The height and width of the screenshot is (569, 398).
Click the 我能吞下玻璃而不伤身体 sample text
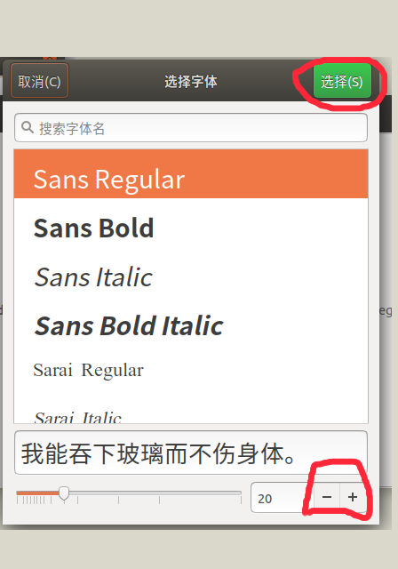tap(159, 453)
